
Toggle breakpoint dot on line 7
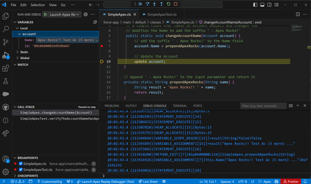[102, 46]
